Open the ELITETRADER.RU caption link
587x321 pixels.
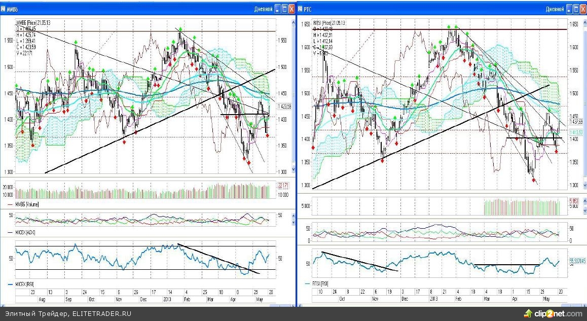pyautogui.click(x=101, y=314)
